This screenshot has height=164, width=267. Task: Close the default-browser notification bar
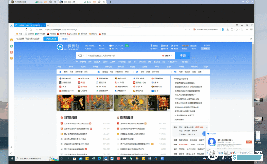click(251, 38)
